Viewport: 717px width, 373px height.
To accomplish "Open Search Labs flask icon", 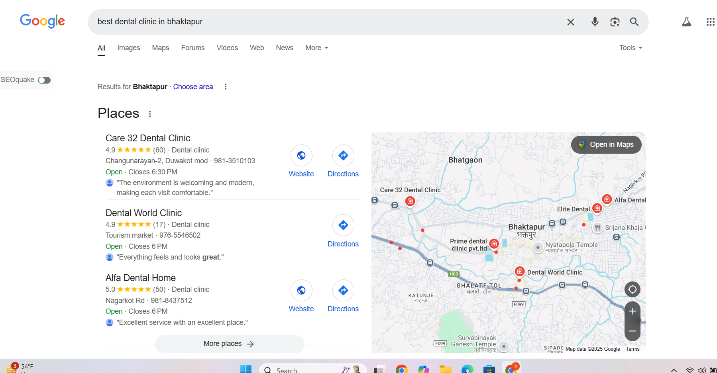I will pos(686,22).
